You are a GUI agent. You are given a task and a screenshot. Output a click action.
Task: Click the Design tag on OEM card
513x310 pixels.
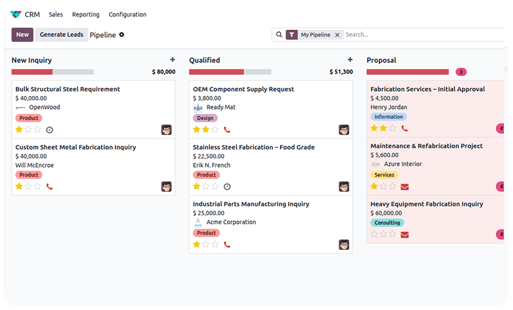tap(205, 118)
